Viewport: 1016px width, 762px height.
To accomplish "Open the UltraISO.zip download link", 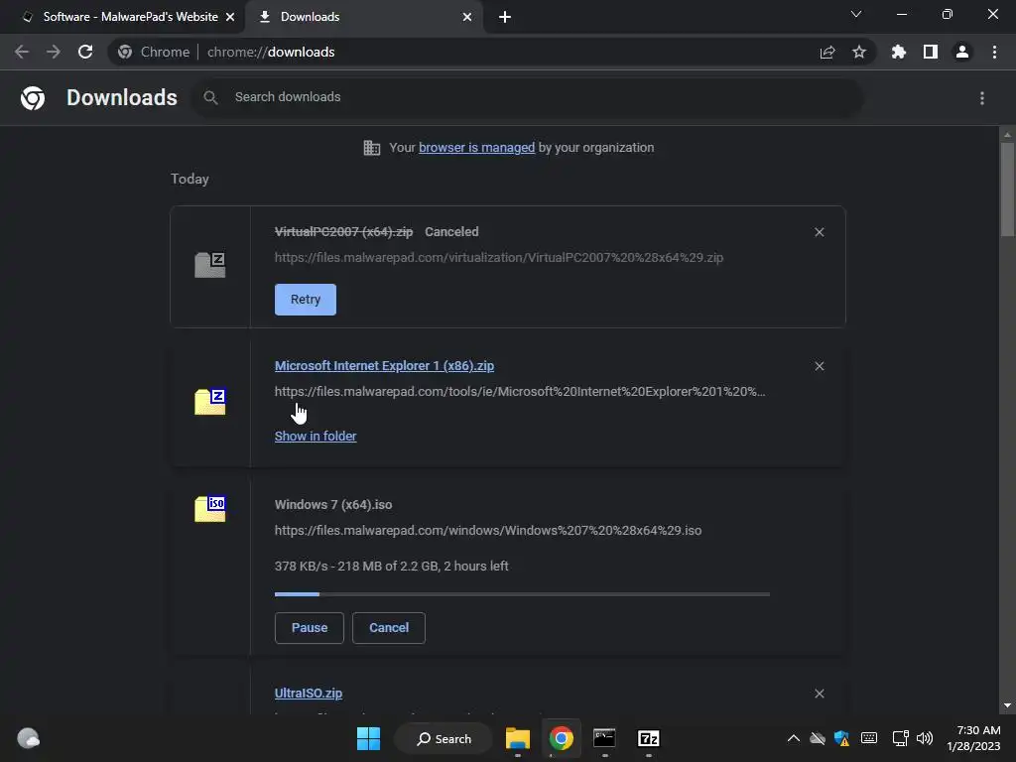I will 309,694.
